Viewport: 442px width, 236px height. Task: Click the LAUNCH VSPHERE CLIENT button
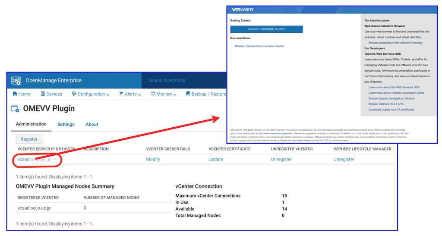pyautogui.click(x=266, y=29)
